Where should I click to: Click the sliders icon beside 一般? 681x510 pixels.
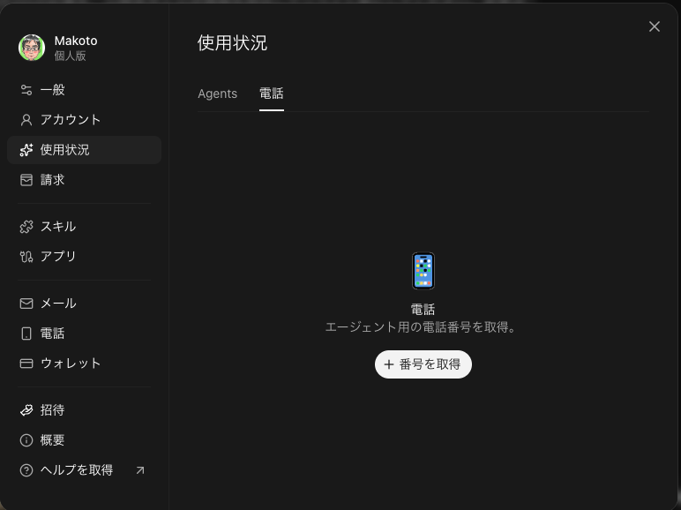(26, 90)
